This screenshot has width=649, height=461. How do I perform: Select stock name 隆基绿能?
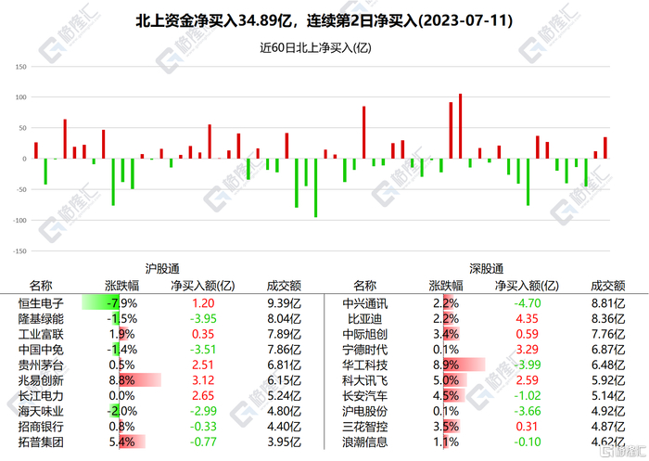point(41,319)
